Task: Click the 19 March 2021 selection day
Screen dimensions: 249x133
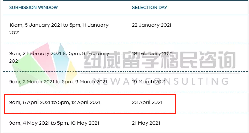Action: [149, 82]
